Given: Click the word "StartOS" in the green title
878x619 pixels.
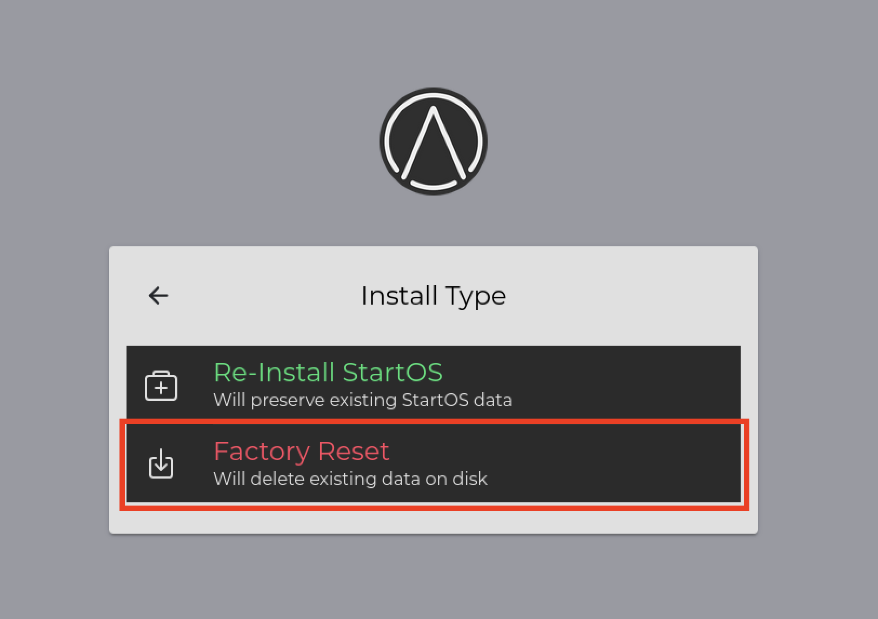Looking at the screenshot, I should click(x=393, y=372).
